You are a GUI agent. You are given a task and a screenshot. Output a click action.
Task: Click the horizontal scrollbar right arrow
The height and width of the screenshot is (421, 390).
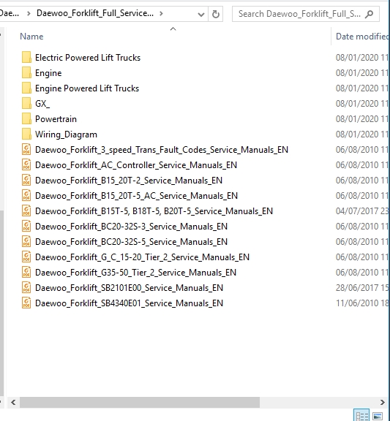point(382,402)
